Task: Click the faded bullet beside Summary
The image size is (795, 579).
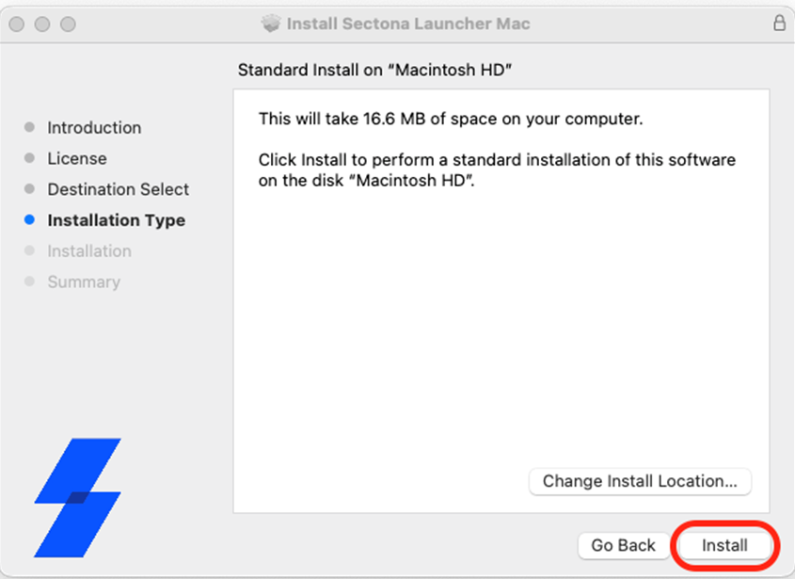Action: tap(29, 281)
